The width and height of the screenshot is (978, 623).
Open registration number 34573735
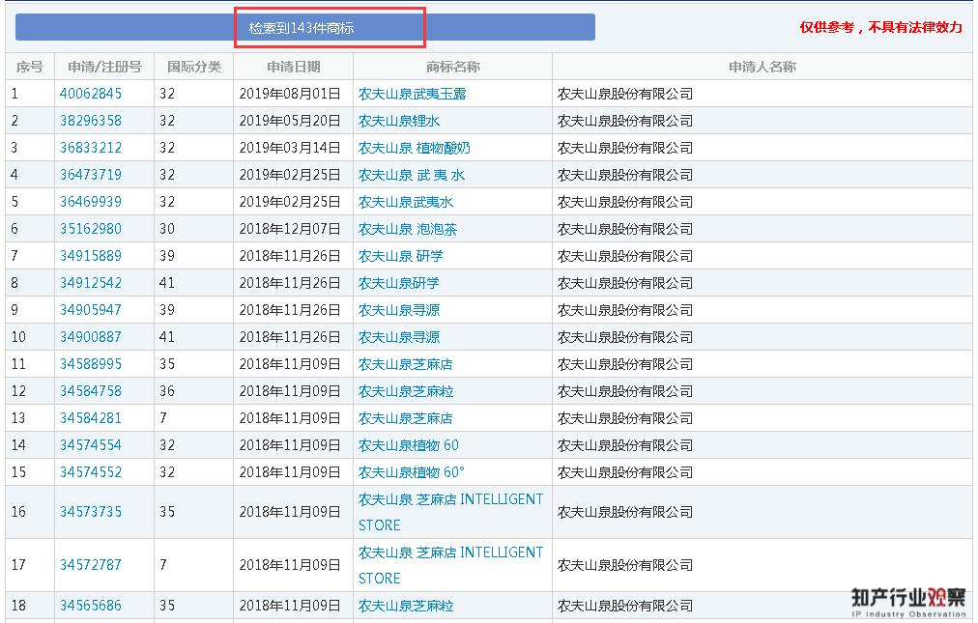(91, 511)
